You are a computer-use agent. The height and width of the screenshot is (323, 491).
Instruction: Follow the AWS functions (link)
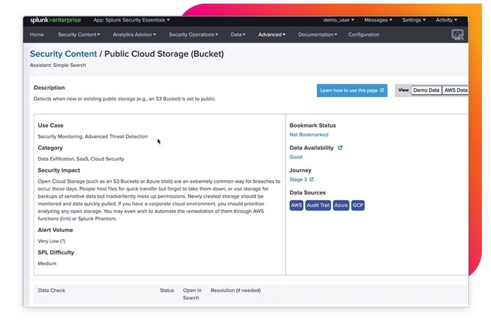(x=65, y=219)
